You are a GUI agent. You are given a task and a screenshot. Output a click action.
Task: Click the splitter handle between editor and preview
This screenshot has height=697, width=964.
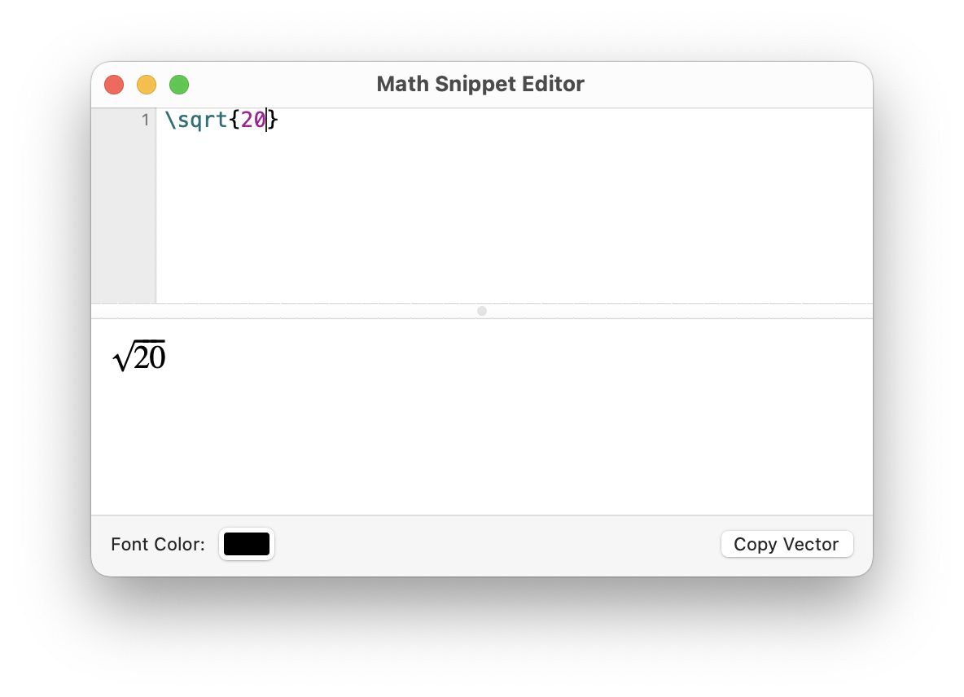[481, 311]
